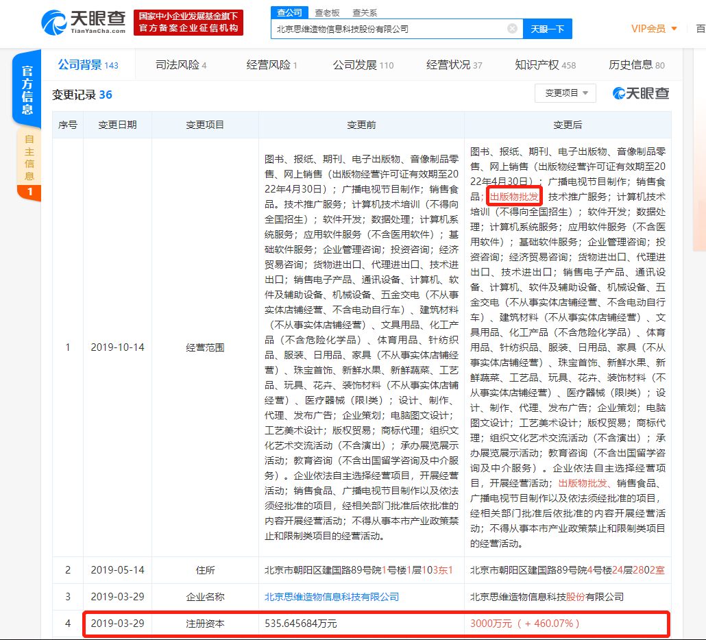Clear the search box using the x icon
Image resolution: width=706 pixels, height=640 pixels.
[x=511, y=28]
